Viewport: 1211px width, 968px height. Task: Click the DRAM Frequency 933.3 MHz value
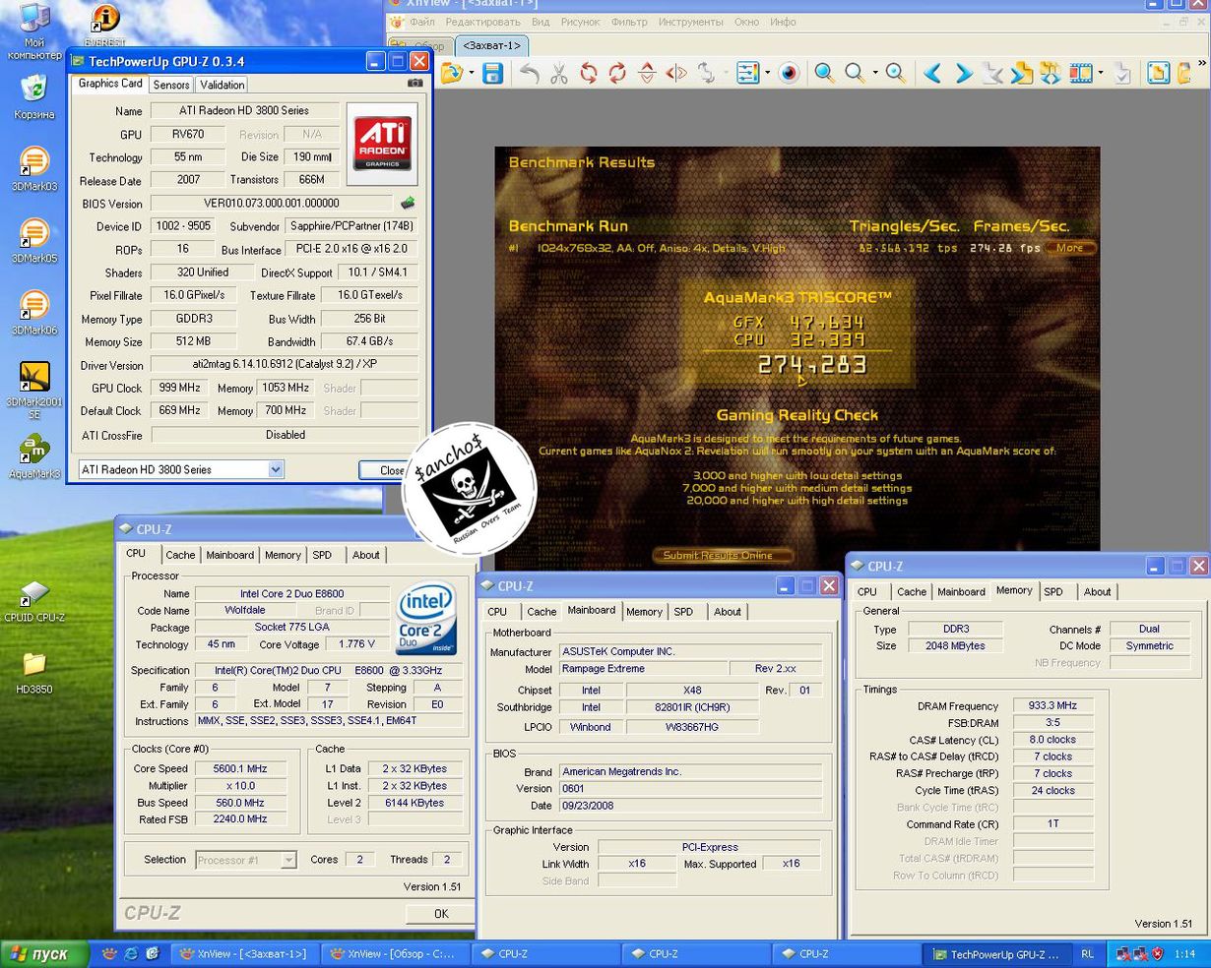[x=1053, y=706]
